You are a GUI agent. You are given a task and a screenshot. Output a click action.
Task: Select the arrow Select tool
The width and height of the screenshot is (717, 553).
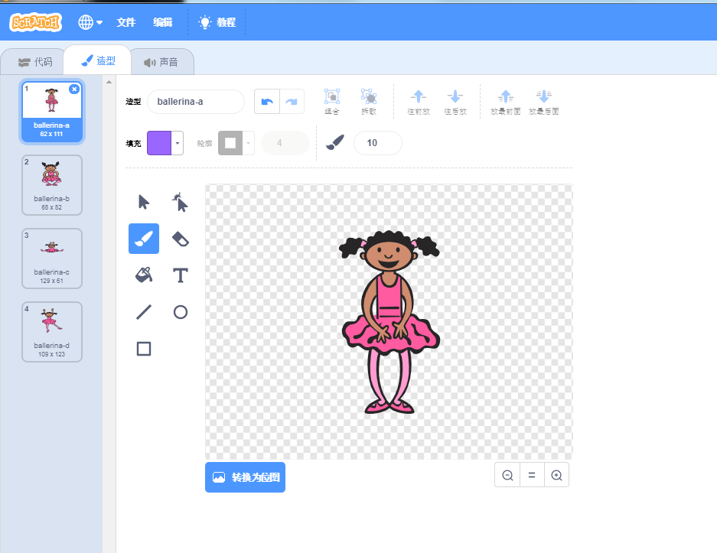click(144, 202)
